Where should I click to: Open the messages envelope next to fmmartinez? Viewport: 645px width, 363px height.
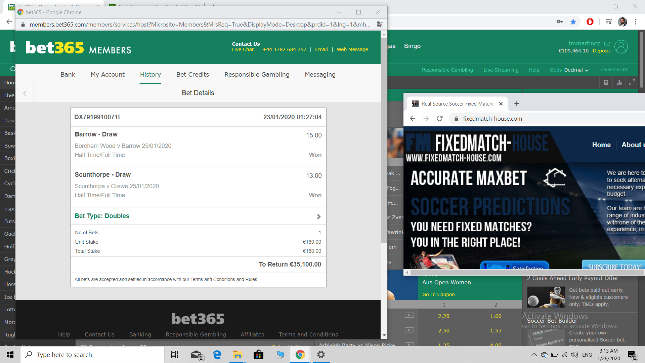(607, 43)
